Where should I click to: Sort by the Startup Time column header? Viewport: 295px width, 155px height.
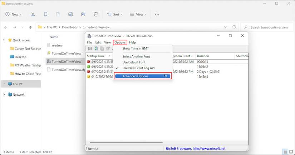(x=99, y=56)
